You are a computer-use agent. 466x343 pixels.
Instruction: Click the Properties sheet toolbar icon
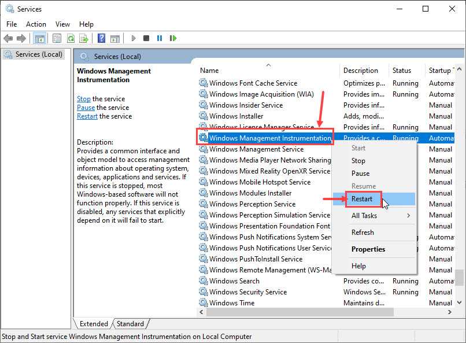pyautogui.click(x=57, y=38)
